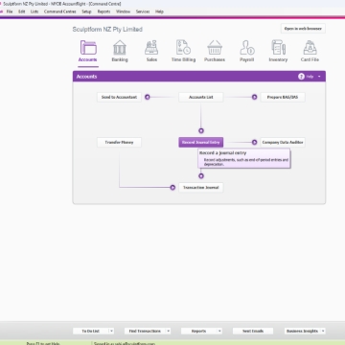Open Company Data Auditor
The width and height of the screenshot is (345, 345).
click(283, 142)
